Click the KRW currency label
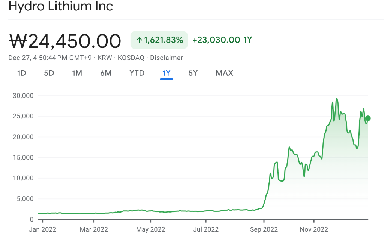384x241 pixels. pyautogui.click(x=105, y=58)
